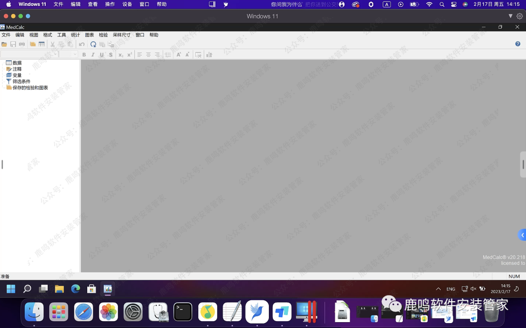Increase font size with larger A icon

click(179, 55)
